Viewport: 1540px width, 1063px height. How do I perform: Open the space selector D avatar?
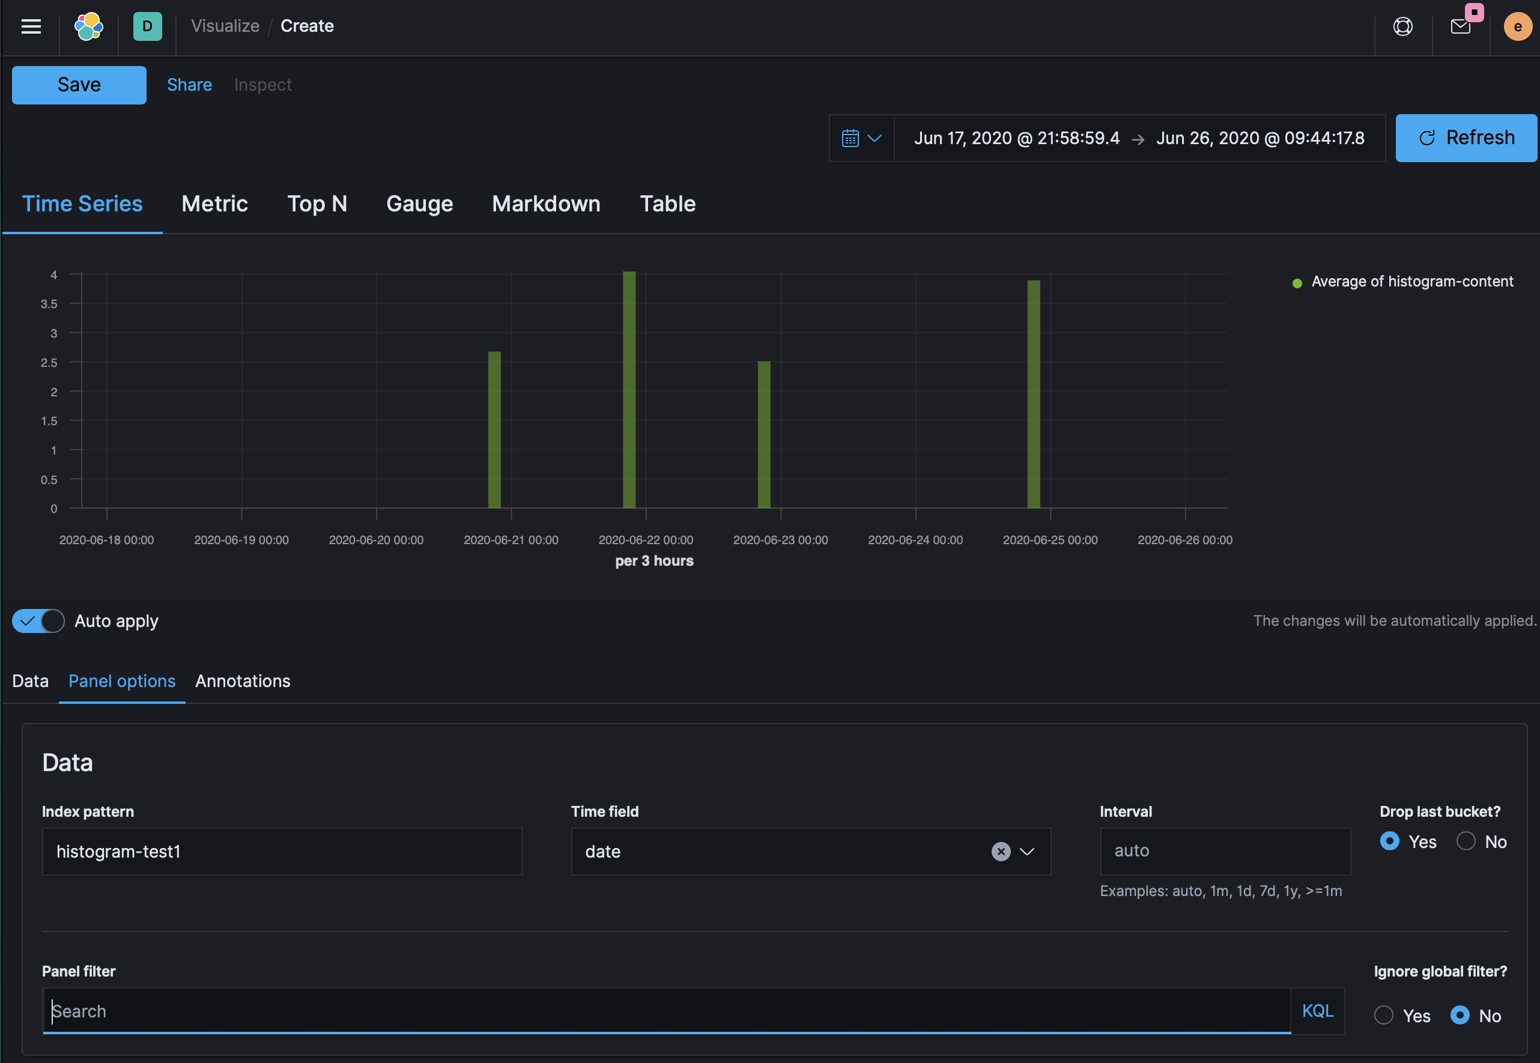147,26
